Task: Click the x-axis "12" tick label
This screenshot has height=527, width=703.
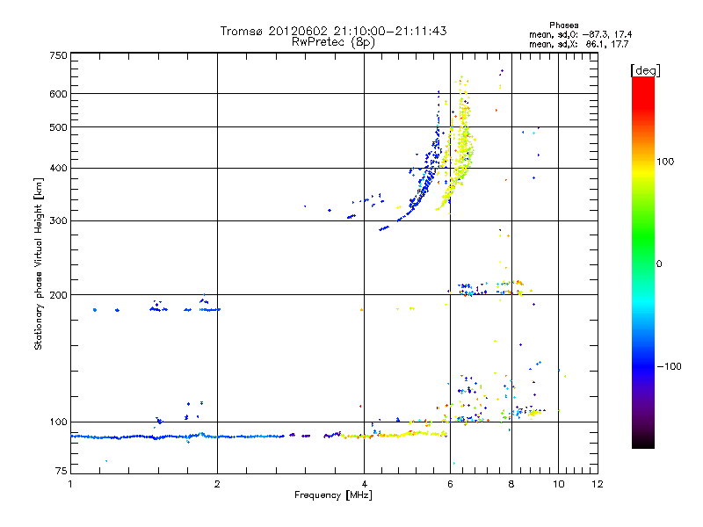Action: pos(598,484)
